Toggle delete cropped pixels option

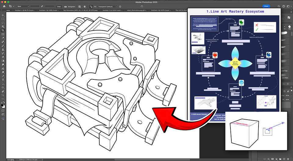(91, 6)
